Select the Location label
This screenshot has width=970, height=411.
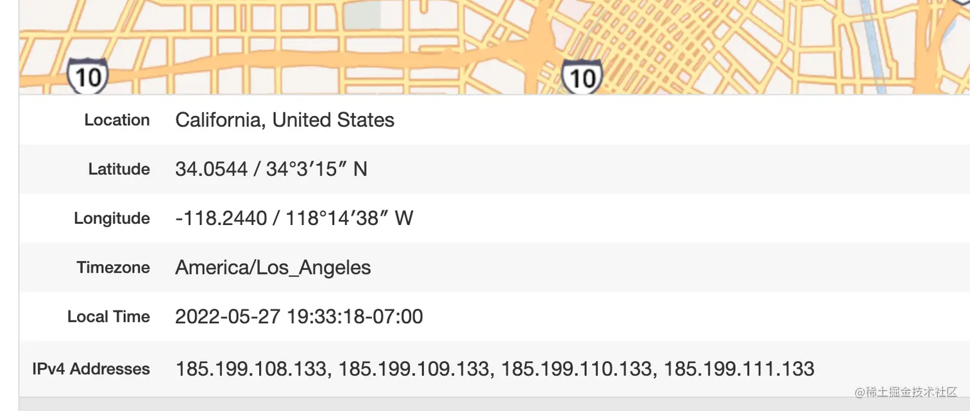coord(117,120)
